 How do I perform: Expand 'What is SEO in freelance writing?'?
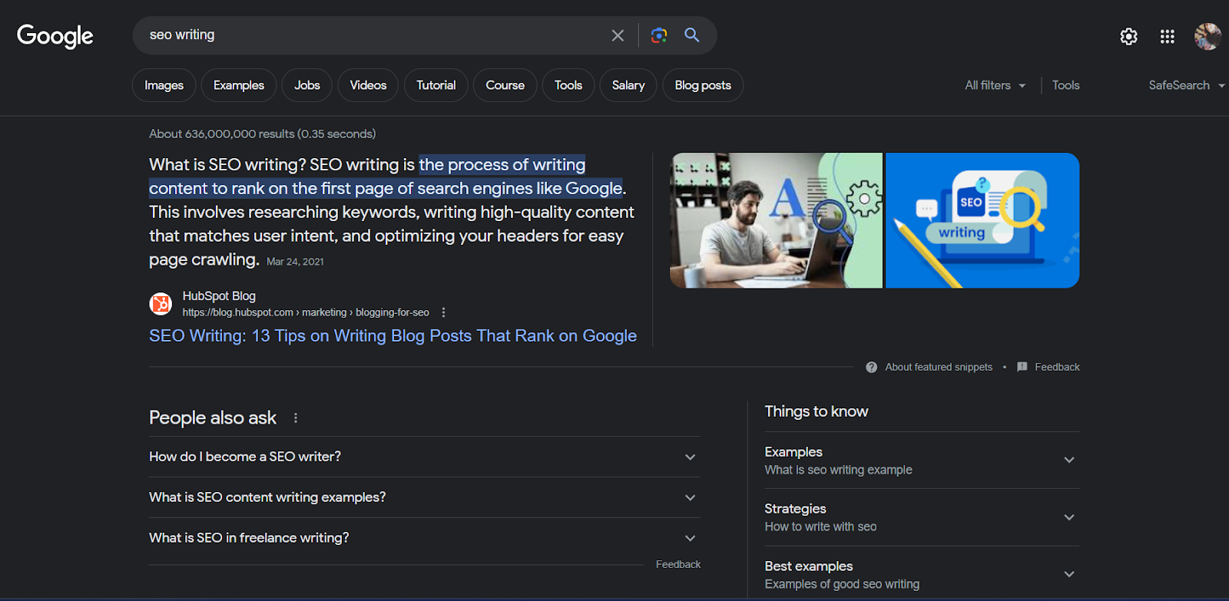coord(424,538)
